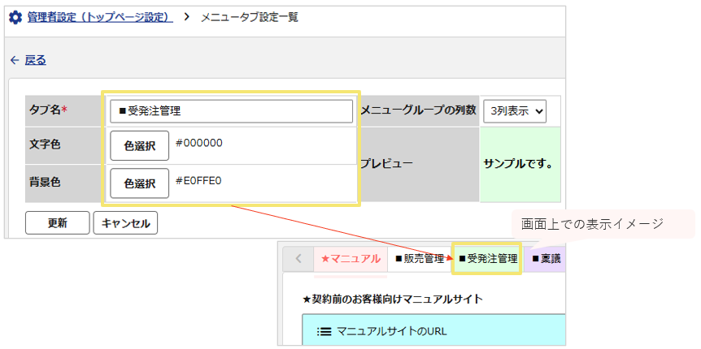Open the マニュアルサイトのURL menu item

[433, 330]
